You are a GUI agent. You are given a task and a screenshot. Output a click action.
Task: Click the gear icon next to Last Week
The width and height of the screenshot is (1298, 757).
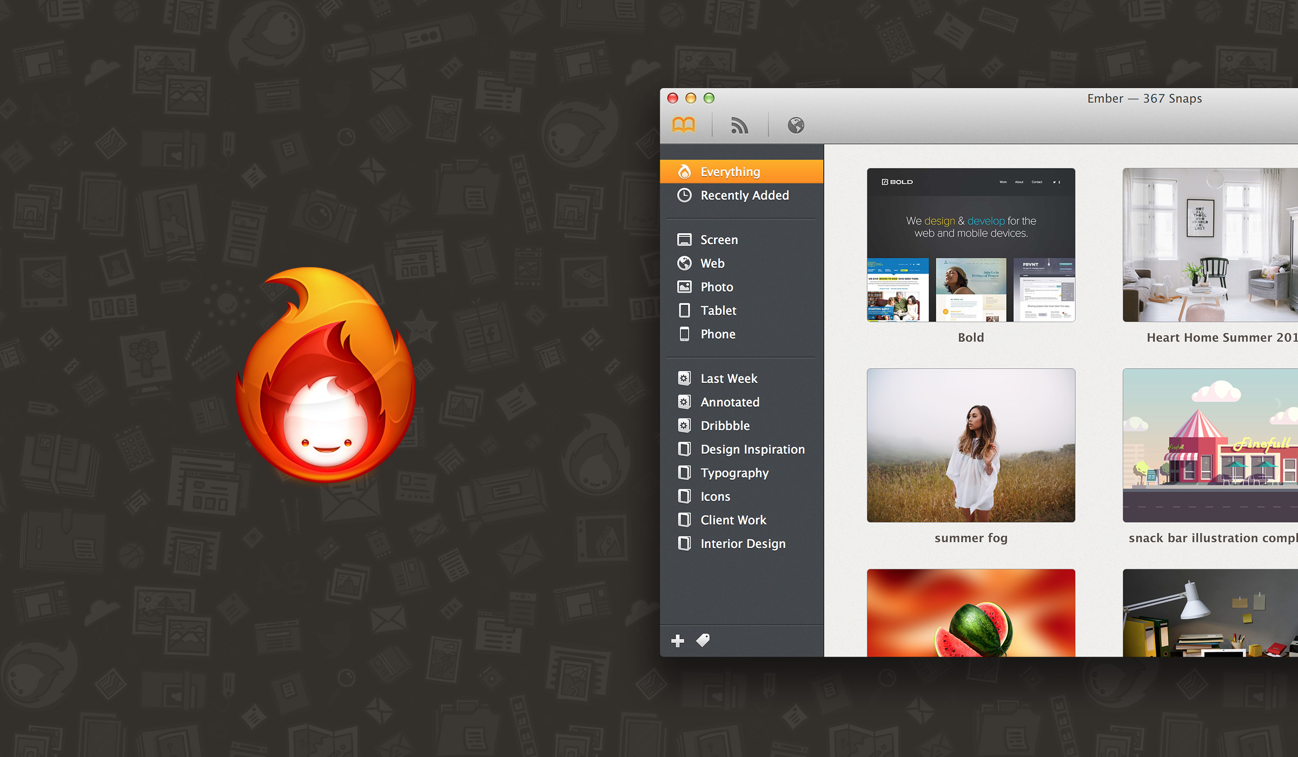pos(684,378)
